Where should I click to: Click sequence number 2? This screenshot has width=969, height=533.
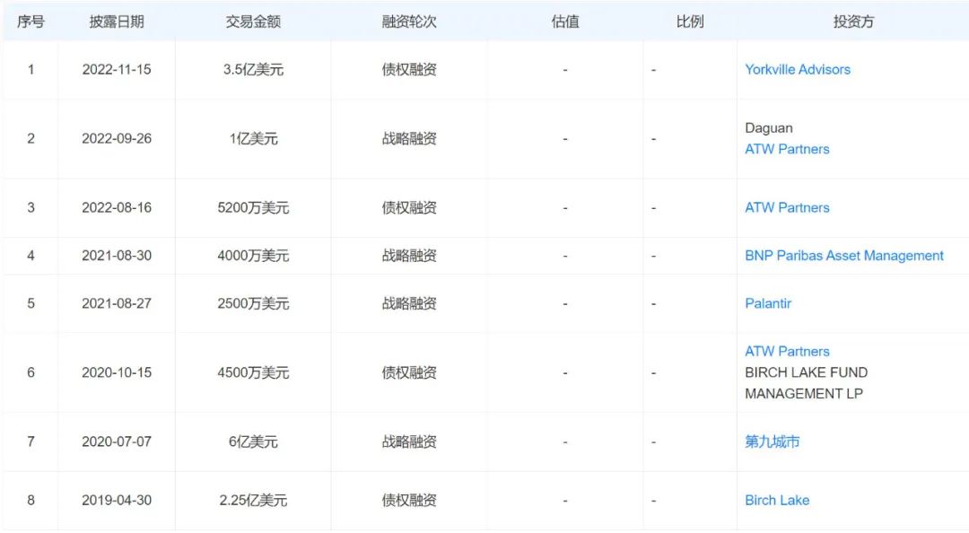coord(31,138)
